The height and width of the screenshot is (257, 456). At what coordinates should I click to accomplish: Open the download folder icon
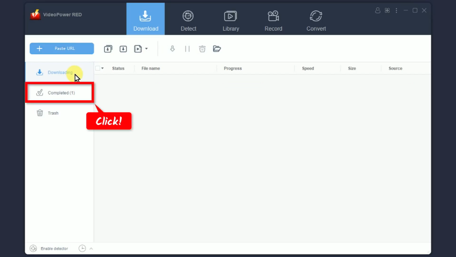tap(217, 48)
